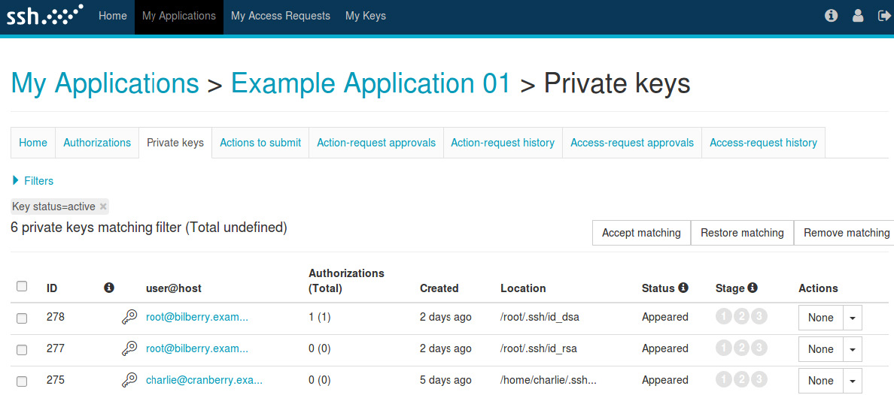Check the checkbox for key 277
Image resolution: width=894 pixels, height=395 pixels.
(x=22, y=350)
